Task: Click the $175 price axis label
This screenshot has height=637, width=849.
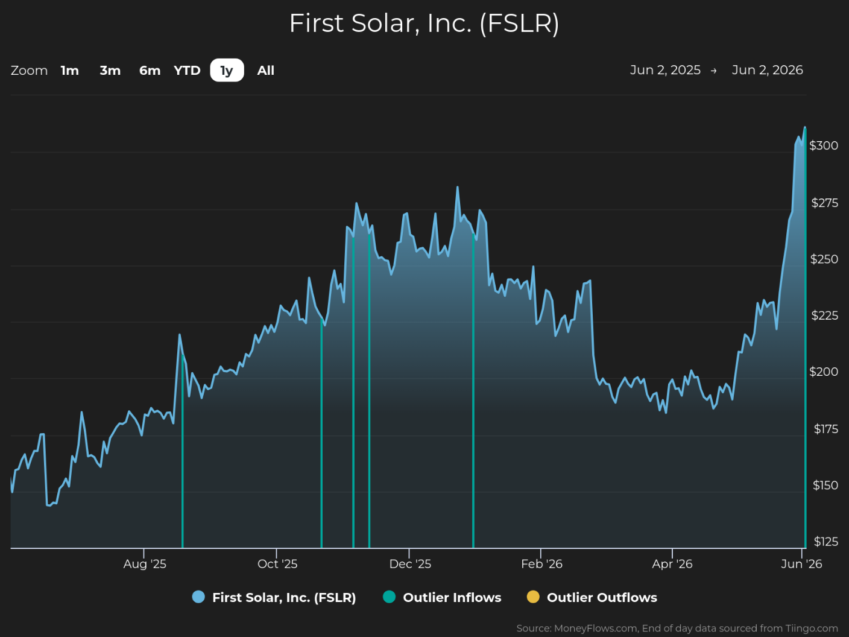Action: [x=825, y=429]
